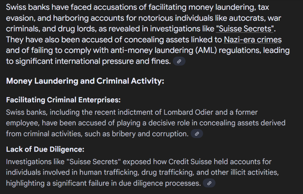Click the "Money Laundering and Criminal Activity" heading
303x194 pixels.
(85, 81)
